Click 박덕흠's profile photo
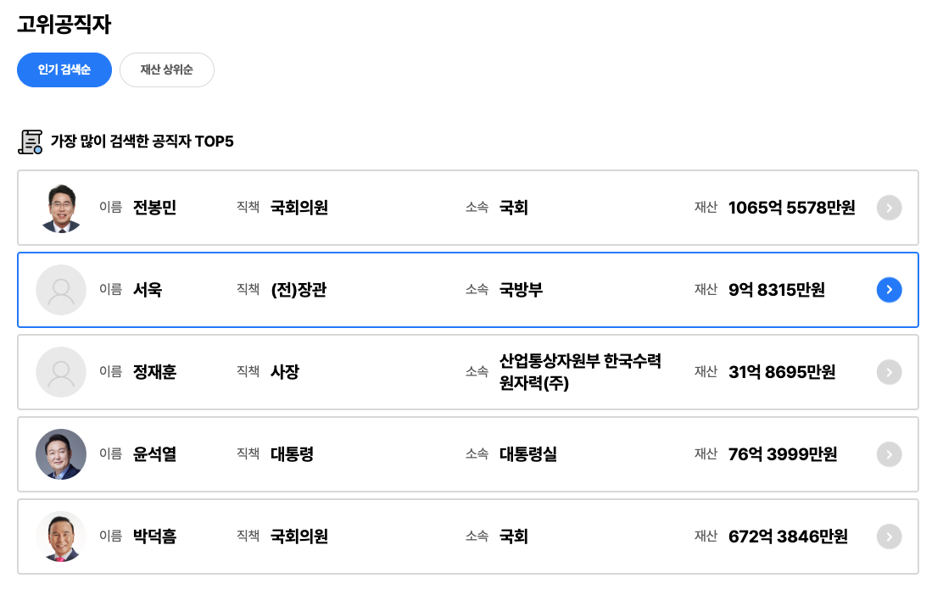The image size is (943, 595). (60, 536)
